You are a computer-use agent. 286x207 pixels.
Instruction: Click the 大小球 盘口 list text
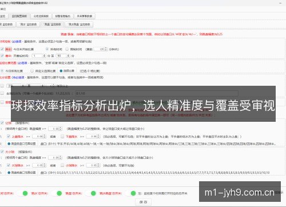155,173
